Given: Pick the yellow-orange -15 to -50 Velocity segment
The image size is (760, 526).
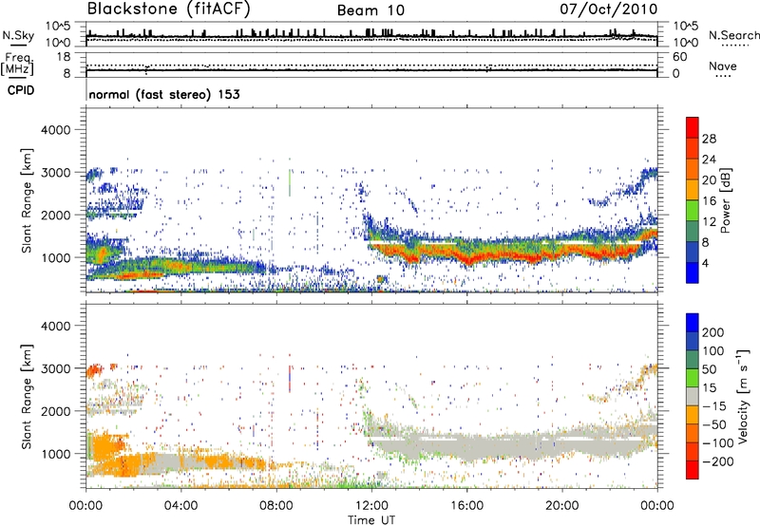Looking at the screenshot, I should tap(693, 415).
